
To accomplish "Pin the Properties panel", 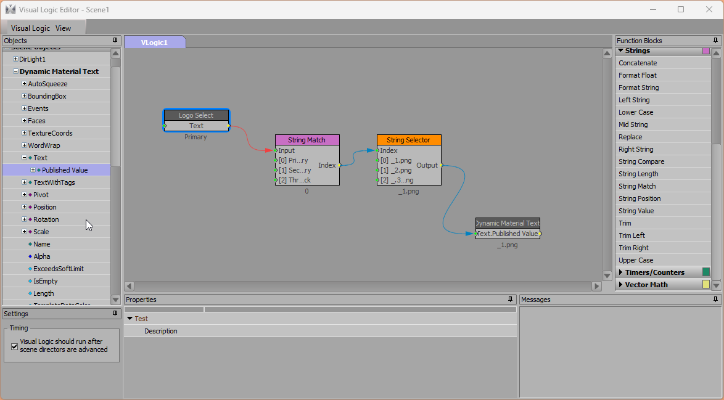I will click(510, 300).
